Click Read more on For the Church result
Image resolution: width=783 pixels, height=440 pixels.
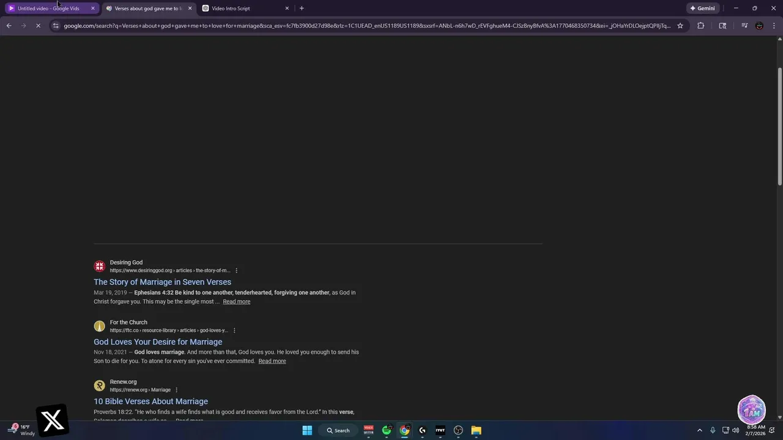[x=272, y=361]
